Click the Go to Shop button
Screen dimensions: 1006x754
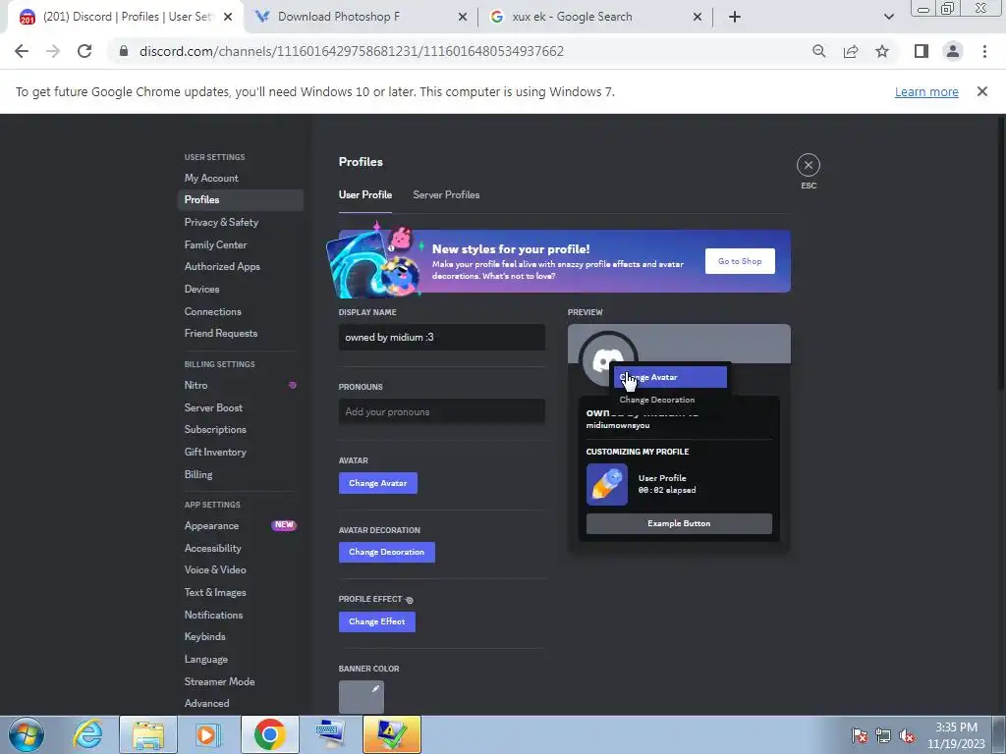click(740, 261)
